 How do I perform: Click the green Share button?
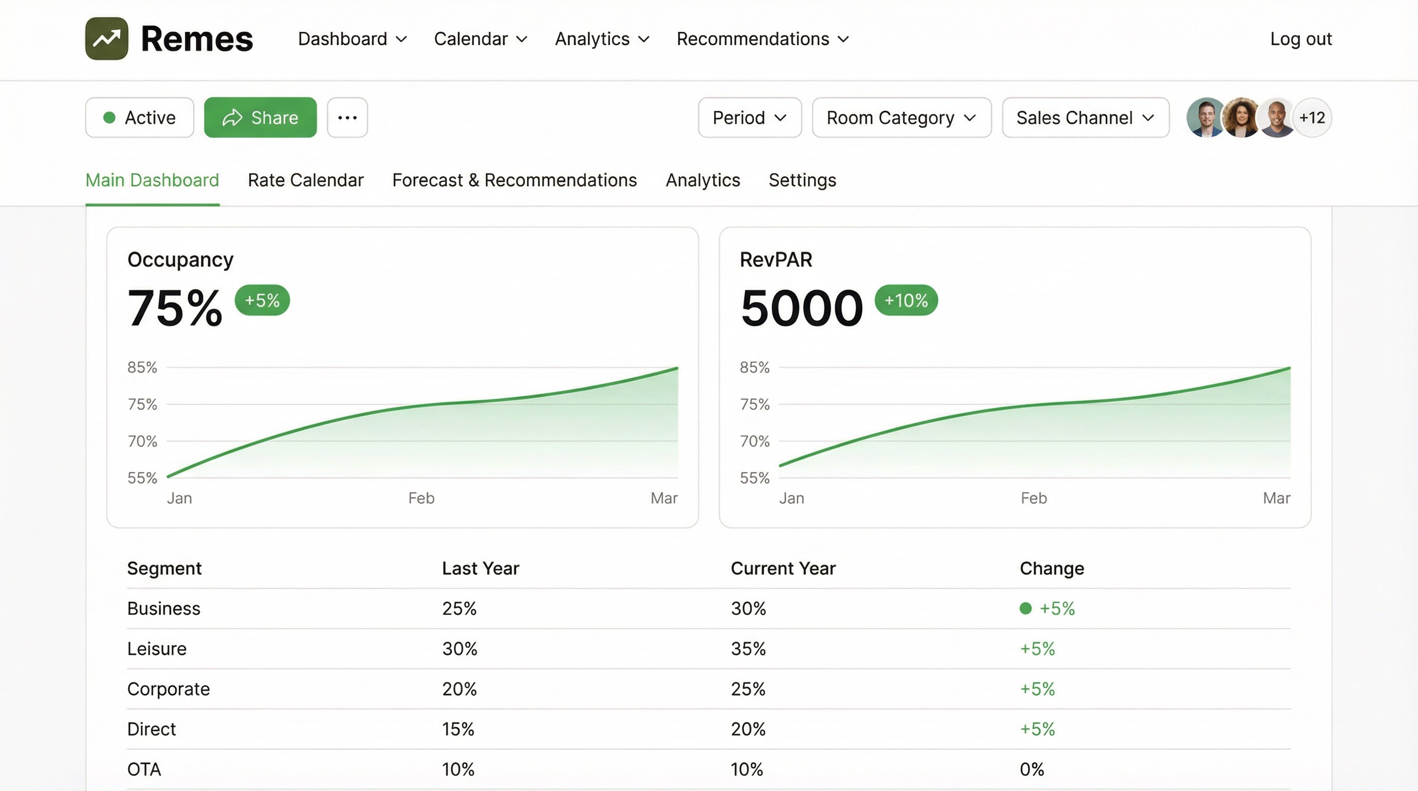click(260, 118)
